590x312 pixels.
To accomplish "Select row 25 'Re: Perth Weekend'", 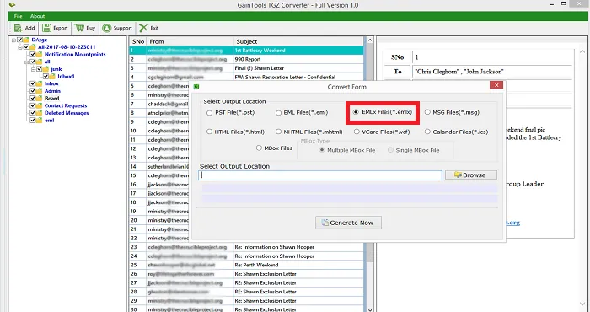I will (247, 265).
